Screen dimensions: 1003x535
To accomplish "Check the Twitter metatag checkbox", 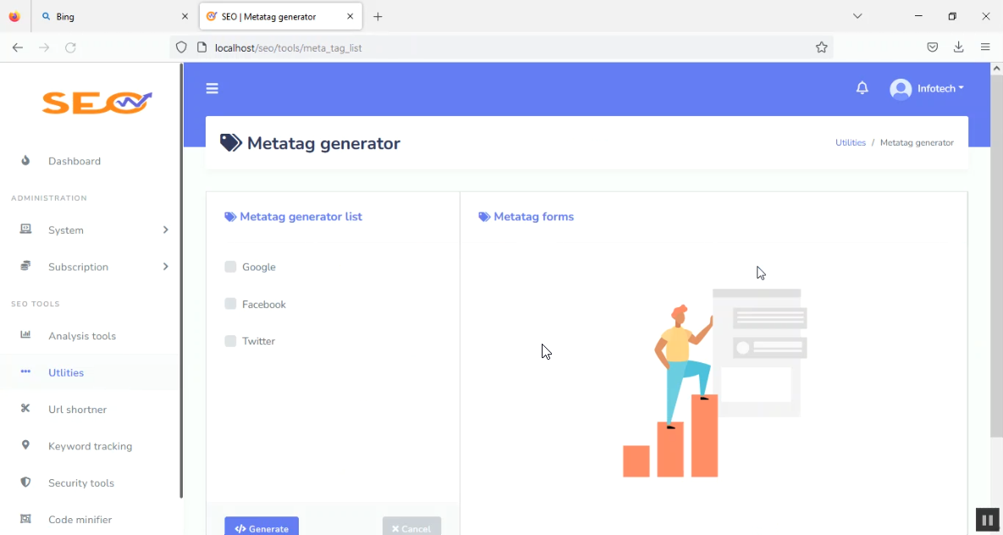I will [230, 341].
